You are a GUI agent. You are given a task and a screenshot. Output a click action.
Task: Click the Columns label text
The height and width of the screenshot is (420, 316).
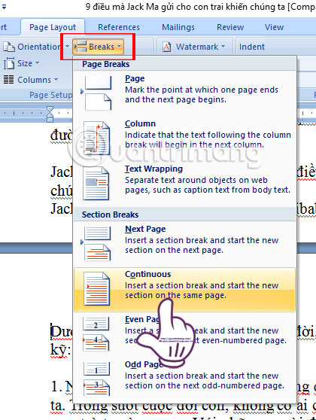pos(35,80)
